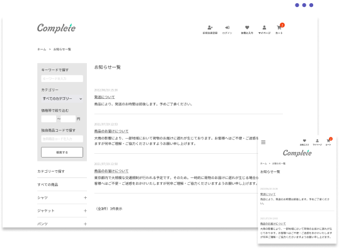Image resolution: width=339 pixels, height=249 pixels.
Task: Open the すべてのカテゴリー category dropdown
Action: coord(62,98)
